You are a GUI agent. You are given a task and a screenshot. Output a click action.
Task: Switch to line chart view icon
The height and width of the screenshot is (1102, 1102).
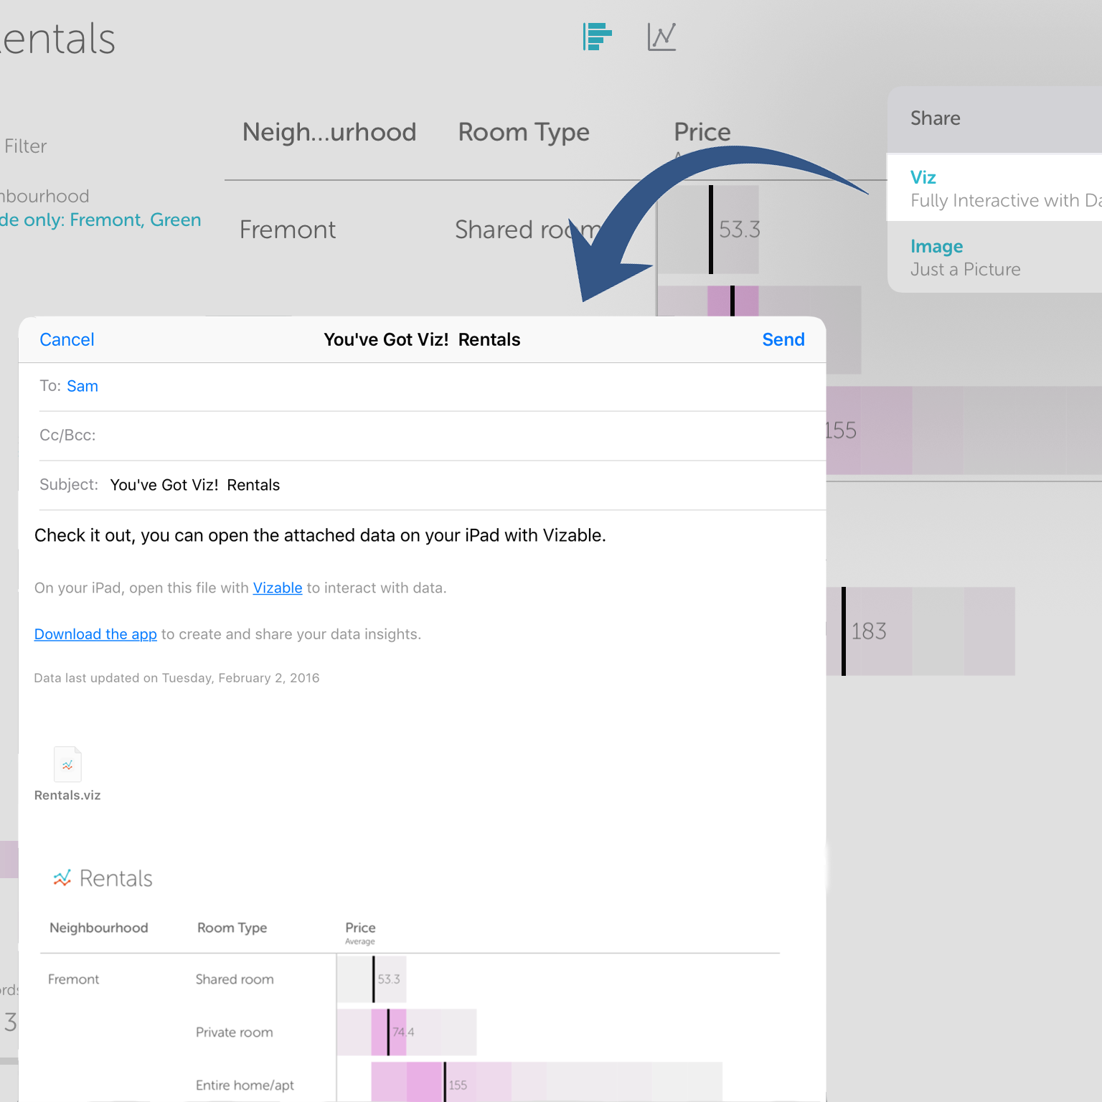[661, 37]
